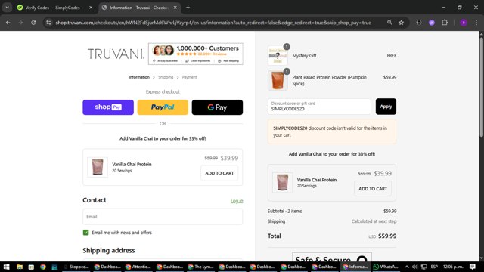Screen dimensions: 484x272
Task: Click the Calculated at next step text
Action: [x=374, y=221]
